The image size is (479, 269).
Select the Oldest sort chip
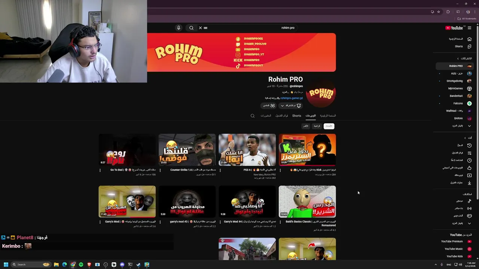coord(306,126)
